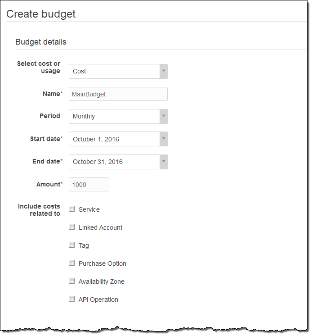Click the "Select cost or usage" field label
The height and width of the screenshot is (336, 312).
39,67
